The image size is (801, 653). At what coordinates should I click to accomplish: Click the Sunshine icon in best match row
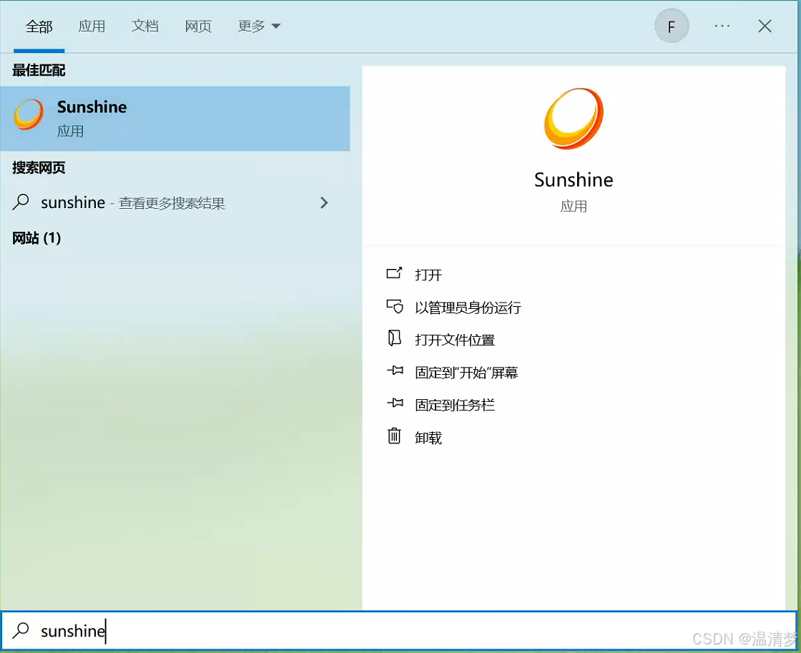pyautogui.click(x=29, y=114)
